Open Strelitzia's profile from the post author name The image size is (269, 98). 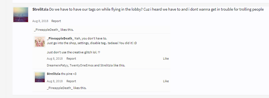(40, 10)
